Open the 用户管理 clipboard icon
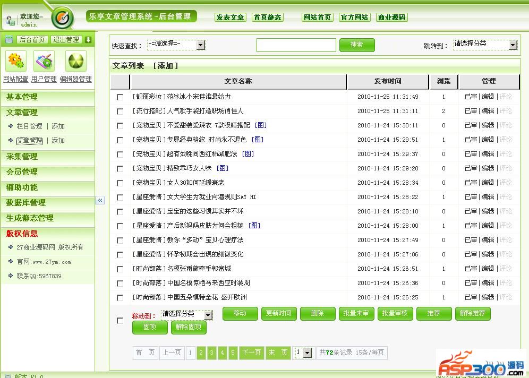Viewport: 529px width, 378px height. coord(44,62)
